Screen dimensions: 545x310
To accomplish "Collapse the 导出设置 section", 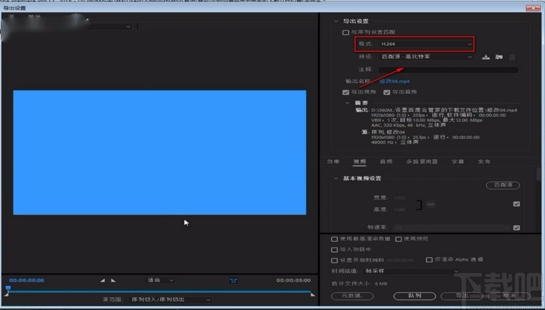I will click(336, 22).
